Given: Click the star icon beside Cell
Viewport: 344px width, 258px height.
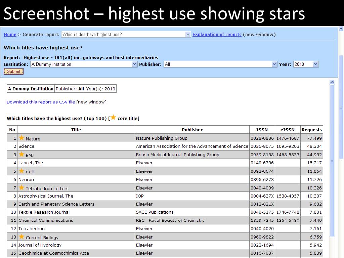Looking at the screenshot, I should (21, 171).
